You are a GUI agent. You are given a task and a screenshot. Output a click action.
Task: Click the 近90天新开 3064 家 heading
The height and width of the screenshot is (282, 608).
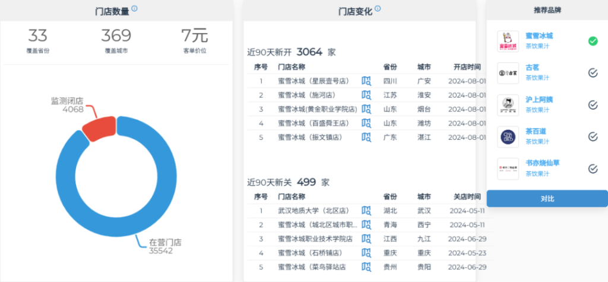point(292,52)
